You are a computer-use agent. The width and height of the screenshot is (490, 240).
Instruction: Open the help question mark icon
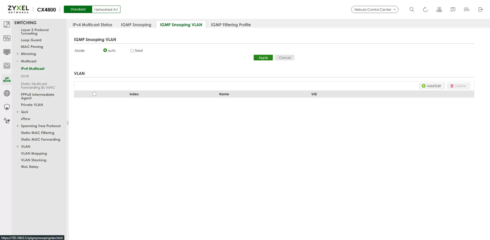tap(453, 9)
